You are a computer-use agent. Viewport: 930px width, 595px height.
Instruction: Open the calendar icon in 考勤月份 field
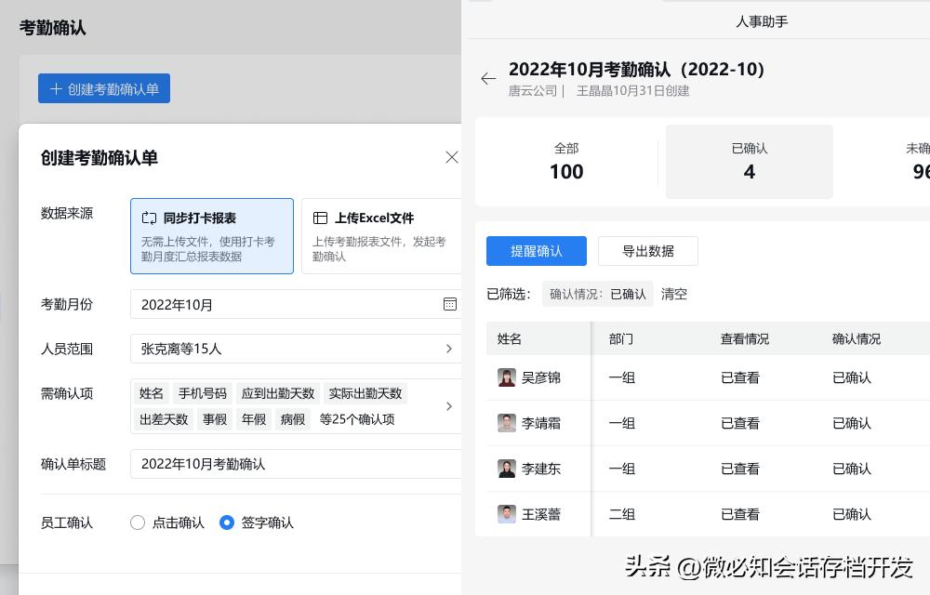(450, 304)
